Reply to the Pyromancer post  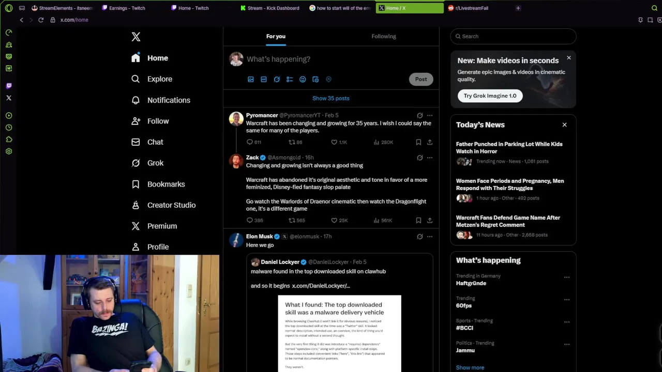point(254,142)
